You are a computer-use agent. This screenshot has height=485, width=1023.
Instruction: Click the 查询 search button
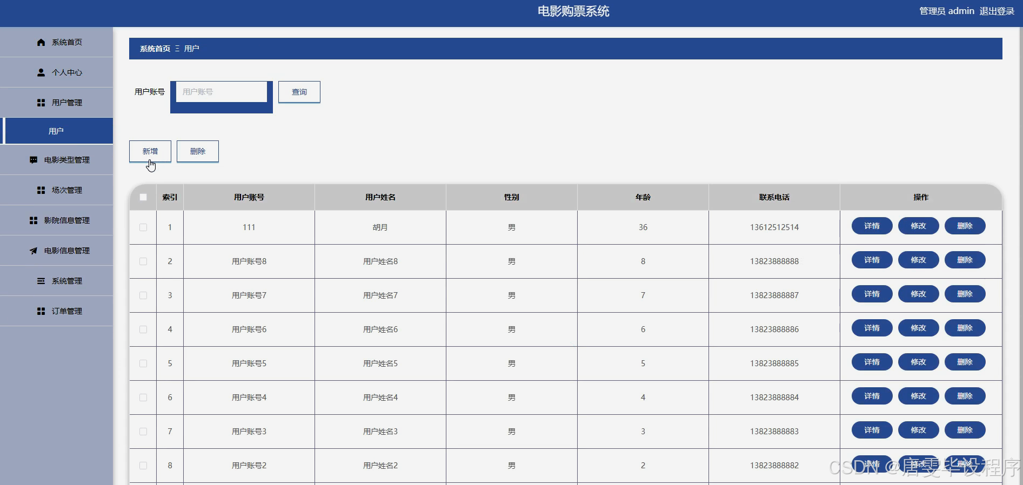299,92
